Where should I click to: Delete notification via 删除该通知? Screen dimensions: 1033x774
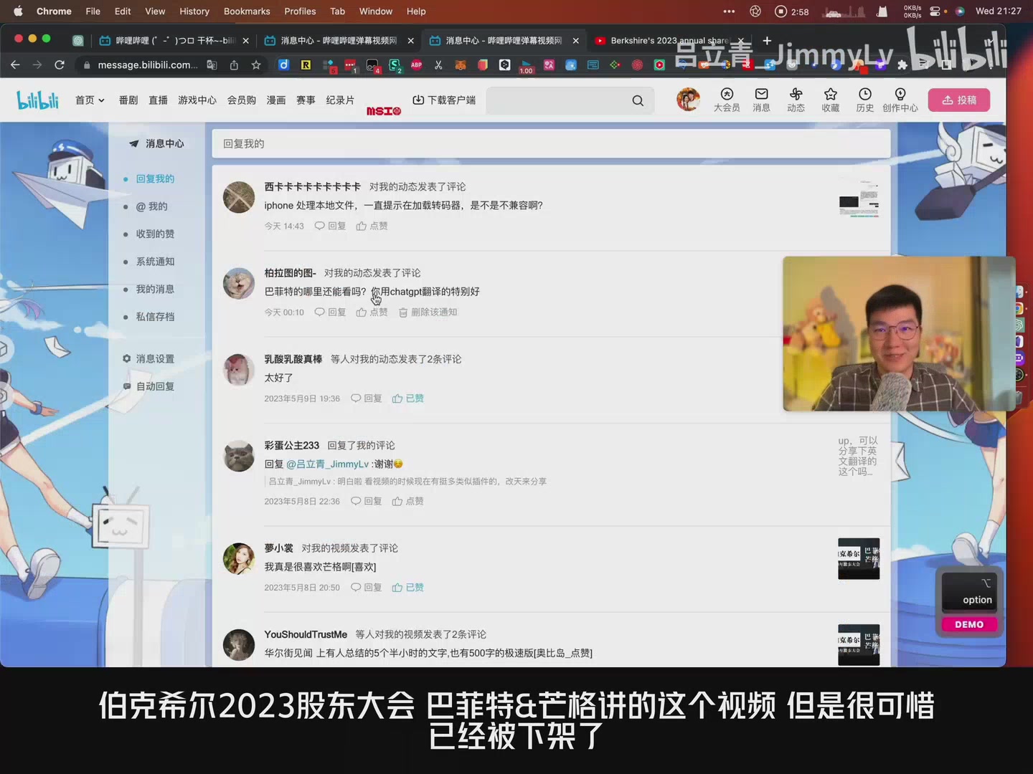click(428, 312)
